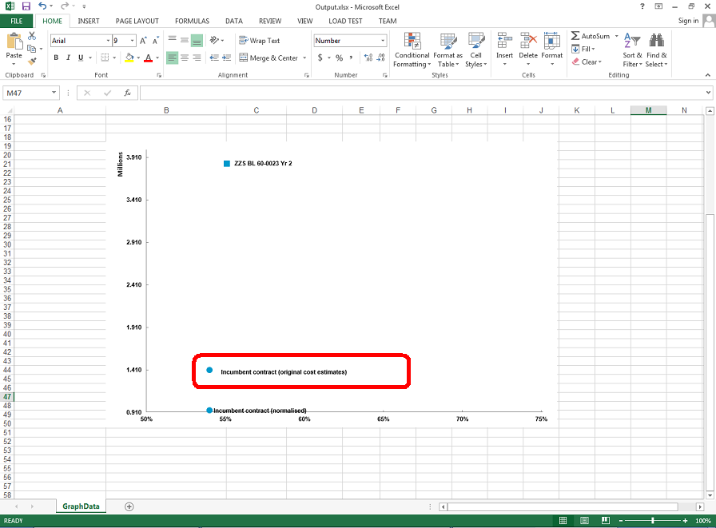This screenshot has height=528, width=716.
Task: Switch to PAGE LAYOUT tab
Action: (x=137, y=21)
